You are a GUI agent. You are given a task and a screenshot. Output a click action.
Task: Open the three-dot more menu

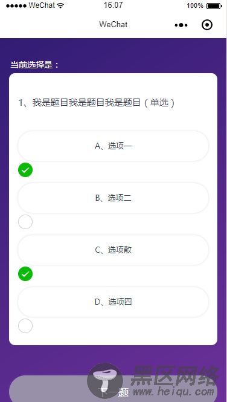point(181,25)
